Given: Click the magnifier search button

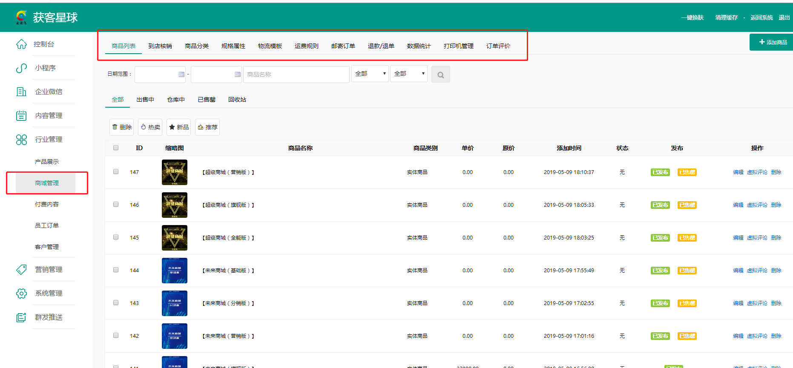Looking at the screenshot, I should pyautogui.click(x=440, y=74).
